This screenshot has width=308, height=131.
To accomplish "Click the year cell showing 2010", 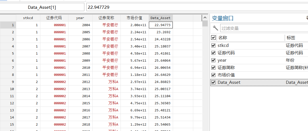I will coord(80,68).
